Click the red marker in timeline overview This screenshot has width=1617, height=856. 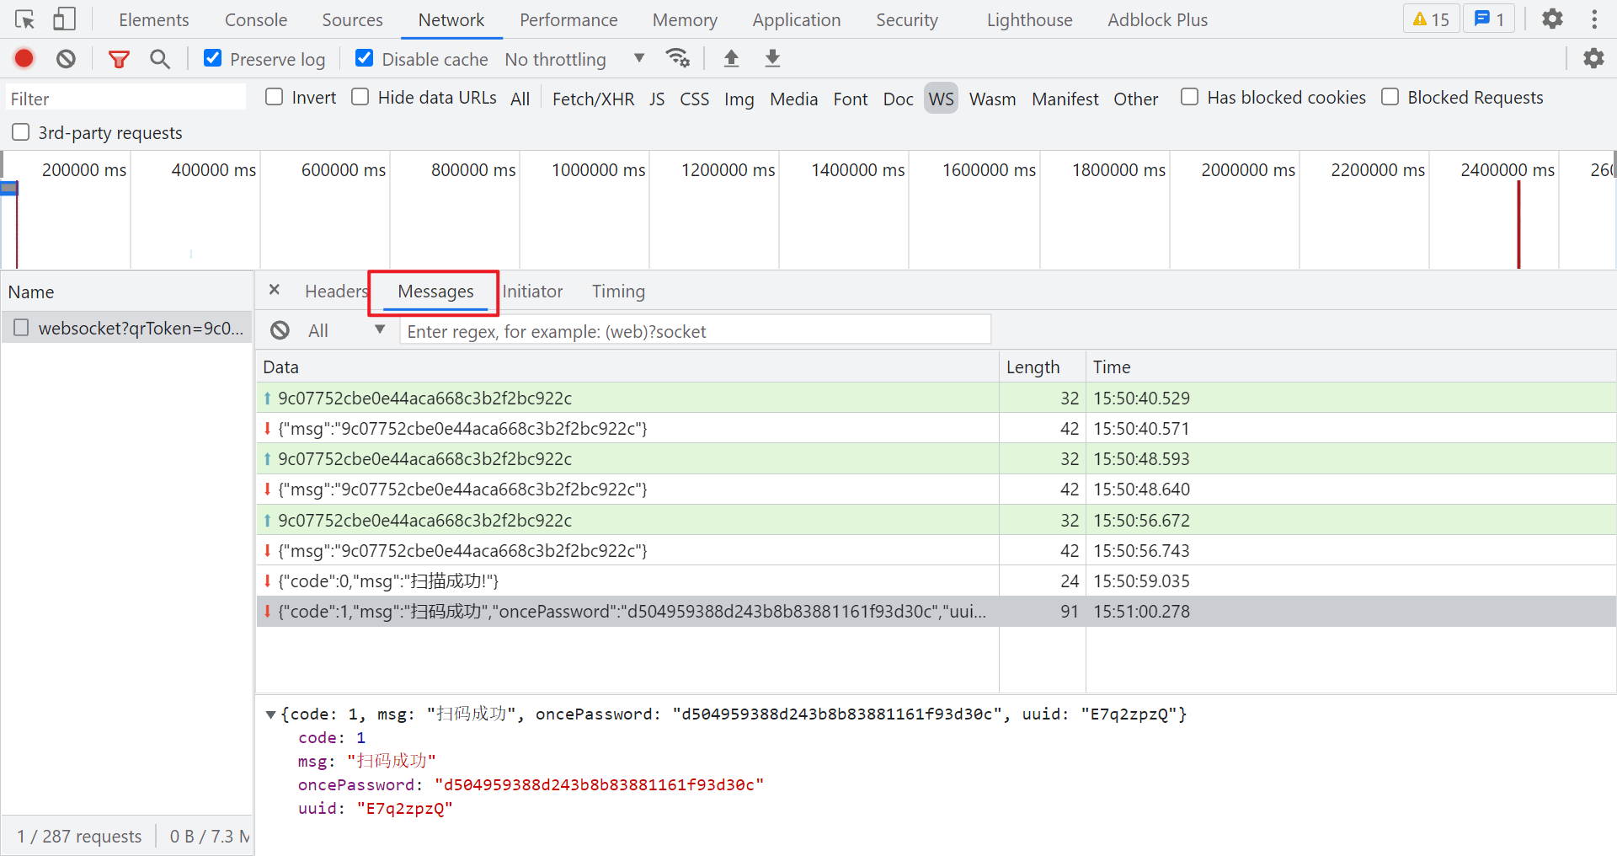click(1518, 226)
